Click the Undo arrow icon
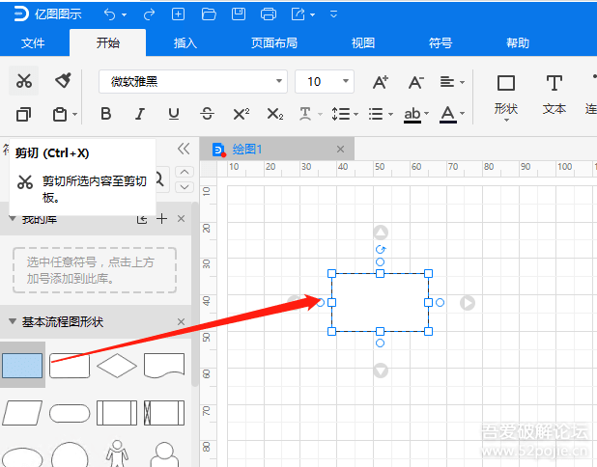The height and width of the screenshot is (467, 597). tap(109, 14)
